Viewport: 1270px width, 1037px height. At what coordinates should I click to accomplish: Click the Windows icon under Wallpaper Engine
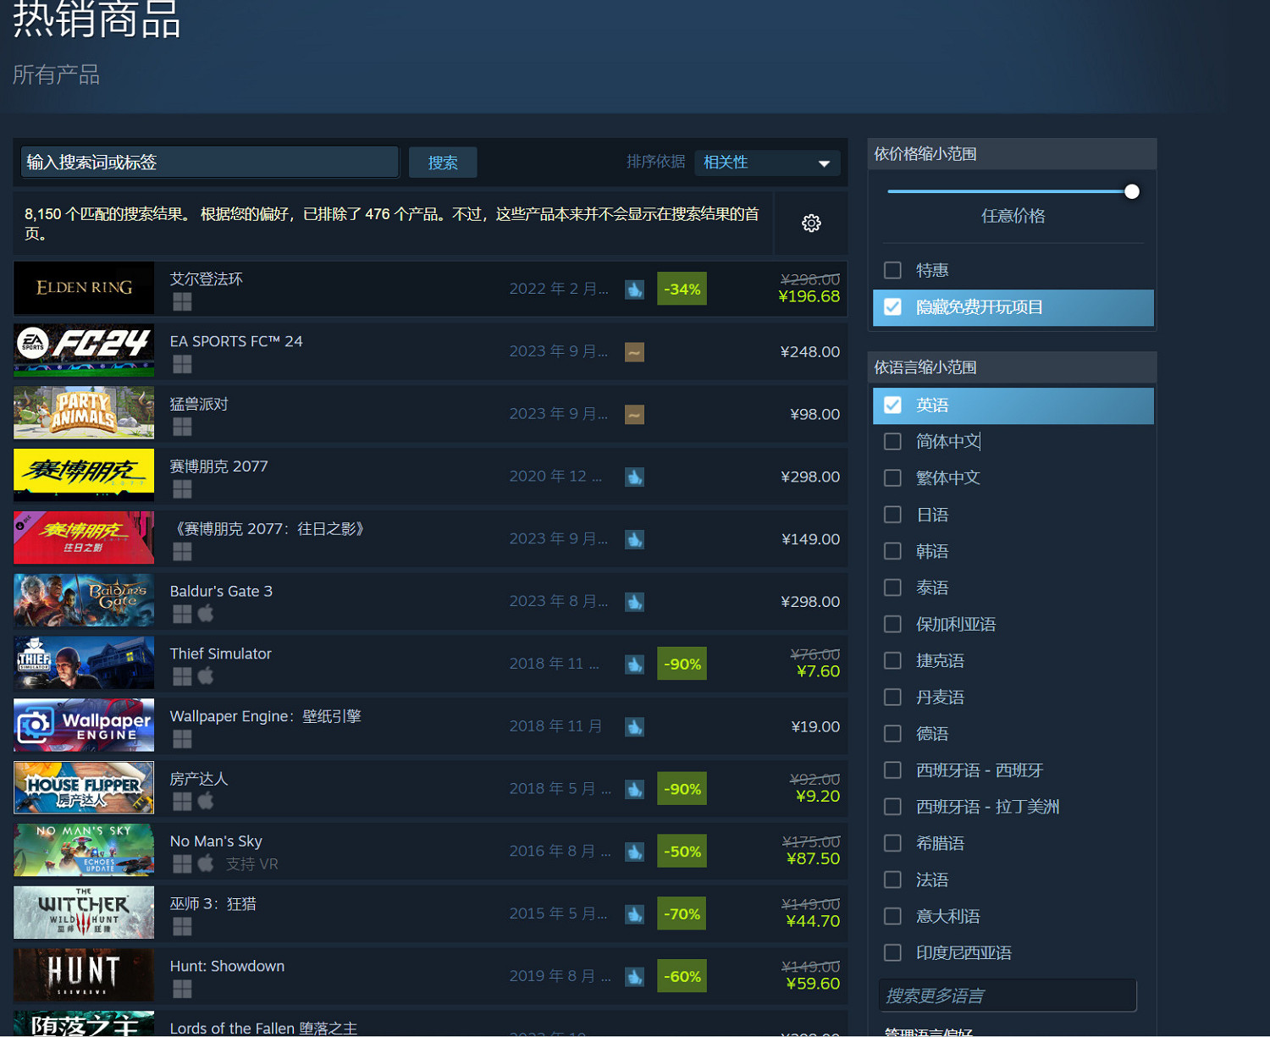pos(182,738)
